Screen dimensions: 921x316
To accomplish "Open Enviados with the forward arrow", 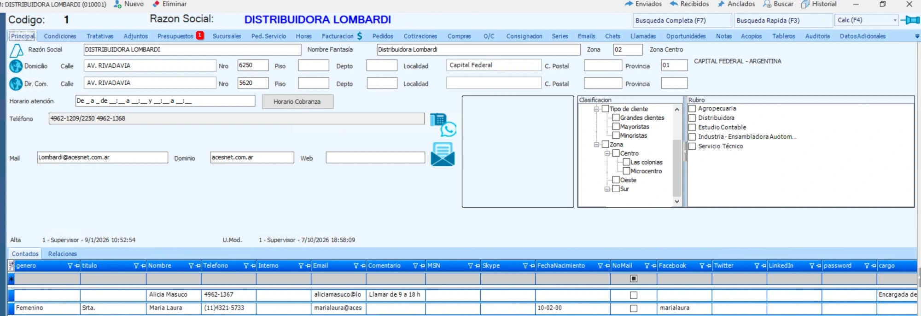I will click(x=629, y=4).
